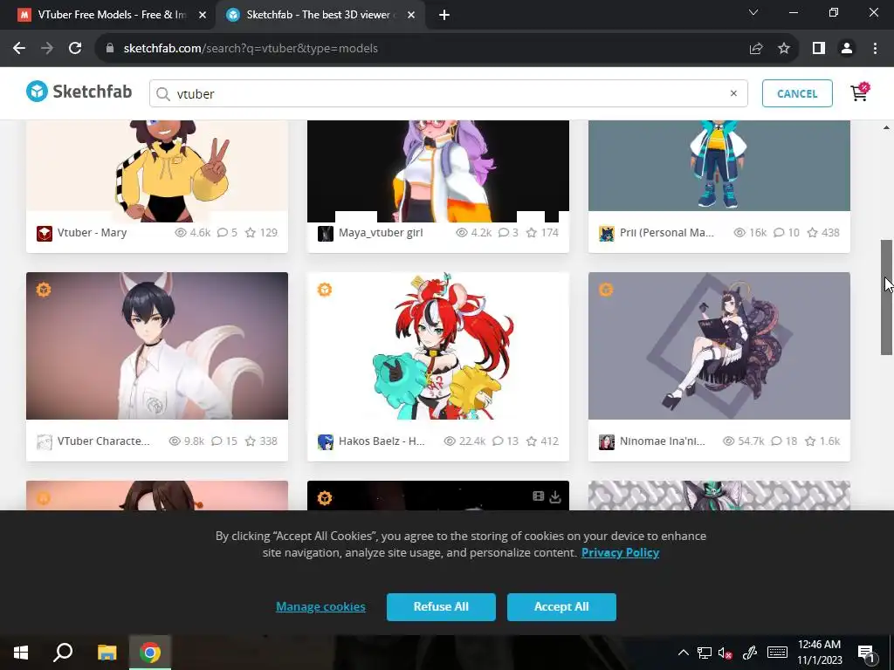
Task: Open the Prii model thumbnail
Action: 719,166
